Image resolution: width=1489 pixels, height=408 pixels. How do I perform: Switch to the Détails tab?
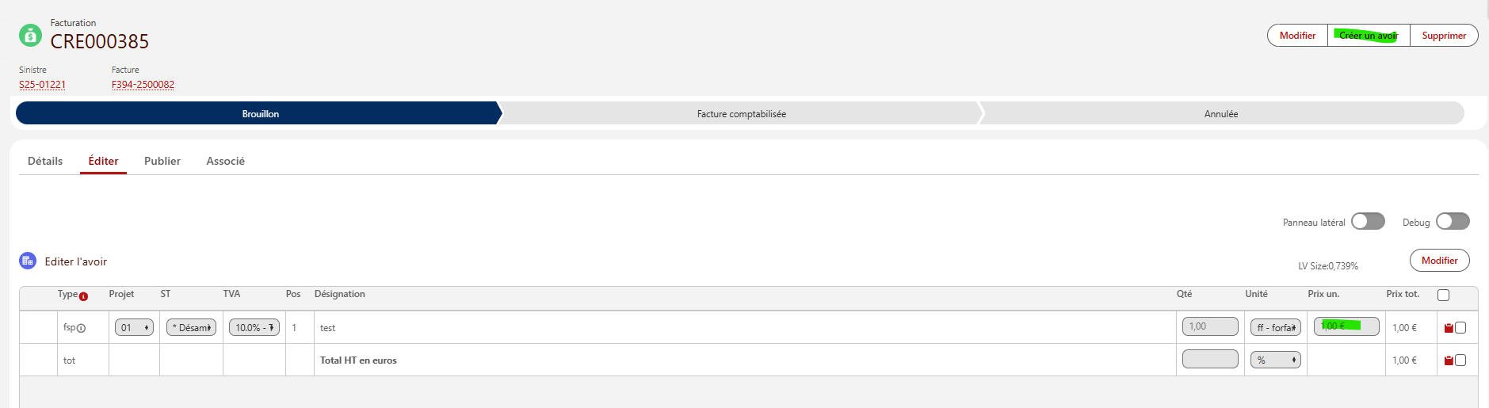[45, 161]
